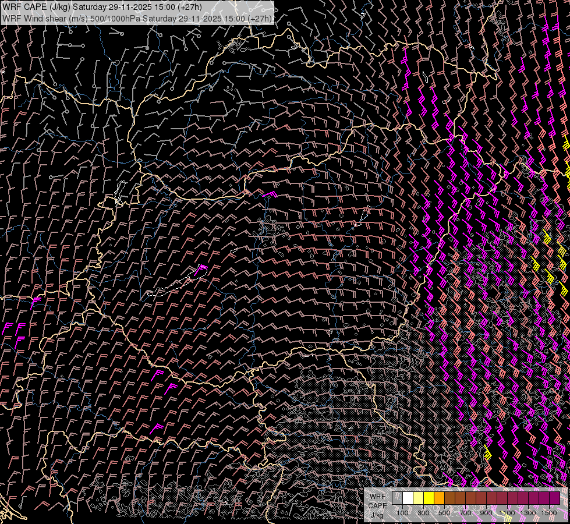Click the 100 label on the legend
Viewport: 570px width, 524px height.
[402, 513]
